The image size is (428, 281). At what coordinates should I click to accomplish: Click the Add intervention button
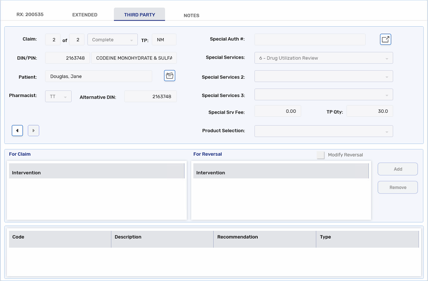[398, 169]
